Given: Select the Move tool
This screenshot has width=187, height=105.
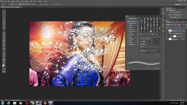Looking at the screenshot, I should [x=4, y=13].
